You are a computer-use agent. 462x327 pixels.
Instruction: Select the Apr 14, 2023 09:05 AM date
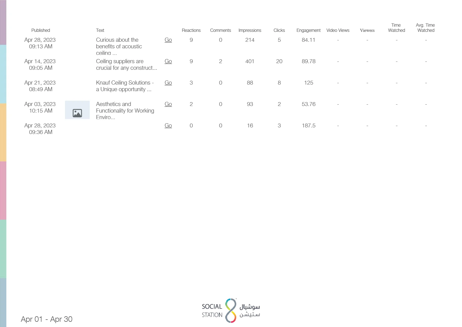40,65
